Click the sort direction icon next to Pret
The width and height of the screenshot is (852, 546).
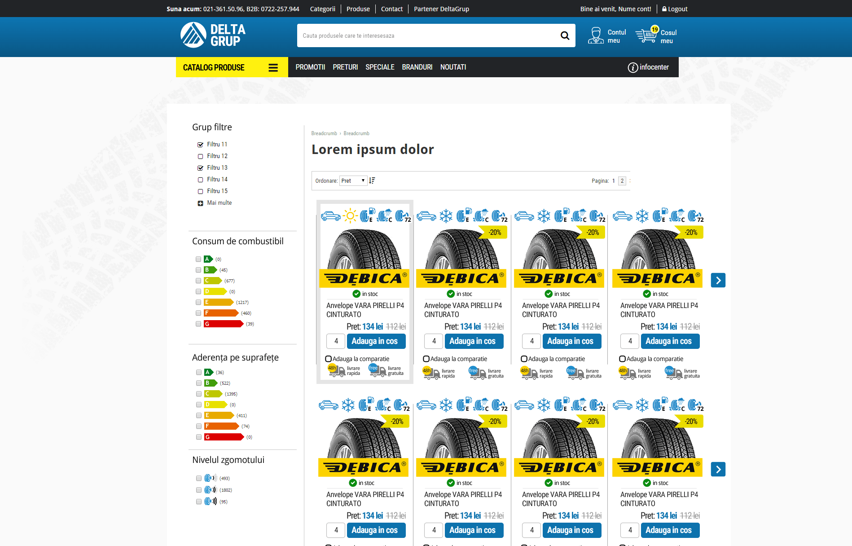[372, 181]
